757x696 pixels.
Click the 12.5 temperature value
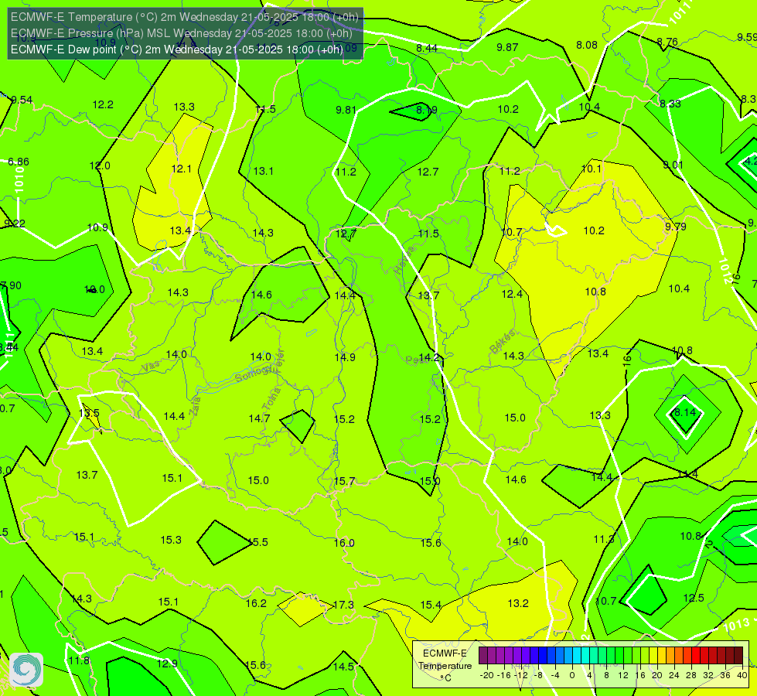(694, 598)
